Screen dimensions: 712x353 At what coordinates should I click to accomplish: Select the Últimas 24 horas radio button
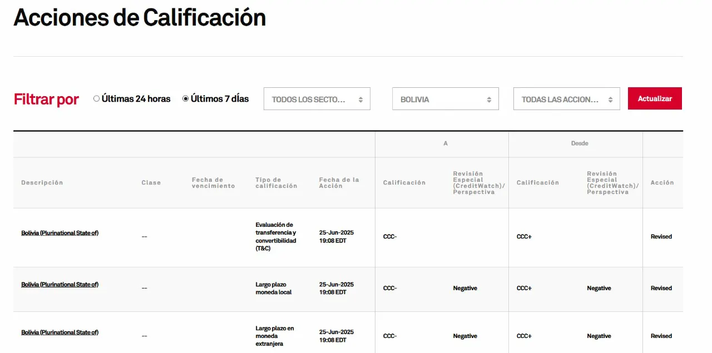coord(96,99)
